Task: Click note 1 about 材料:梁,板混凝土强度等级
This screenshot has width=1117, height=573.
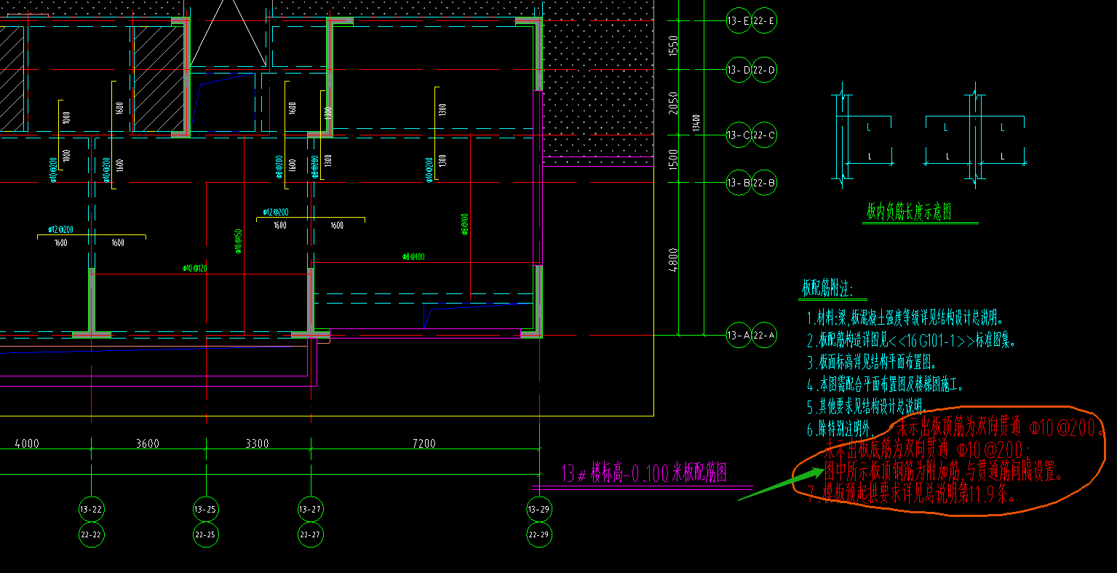Action: click(x=906, y=318)
